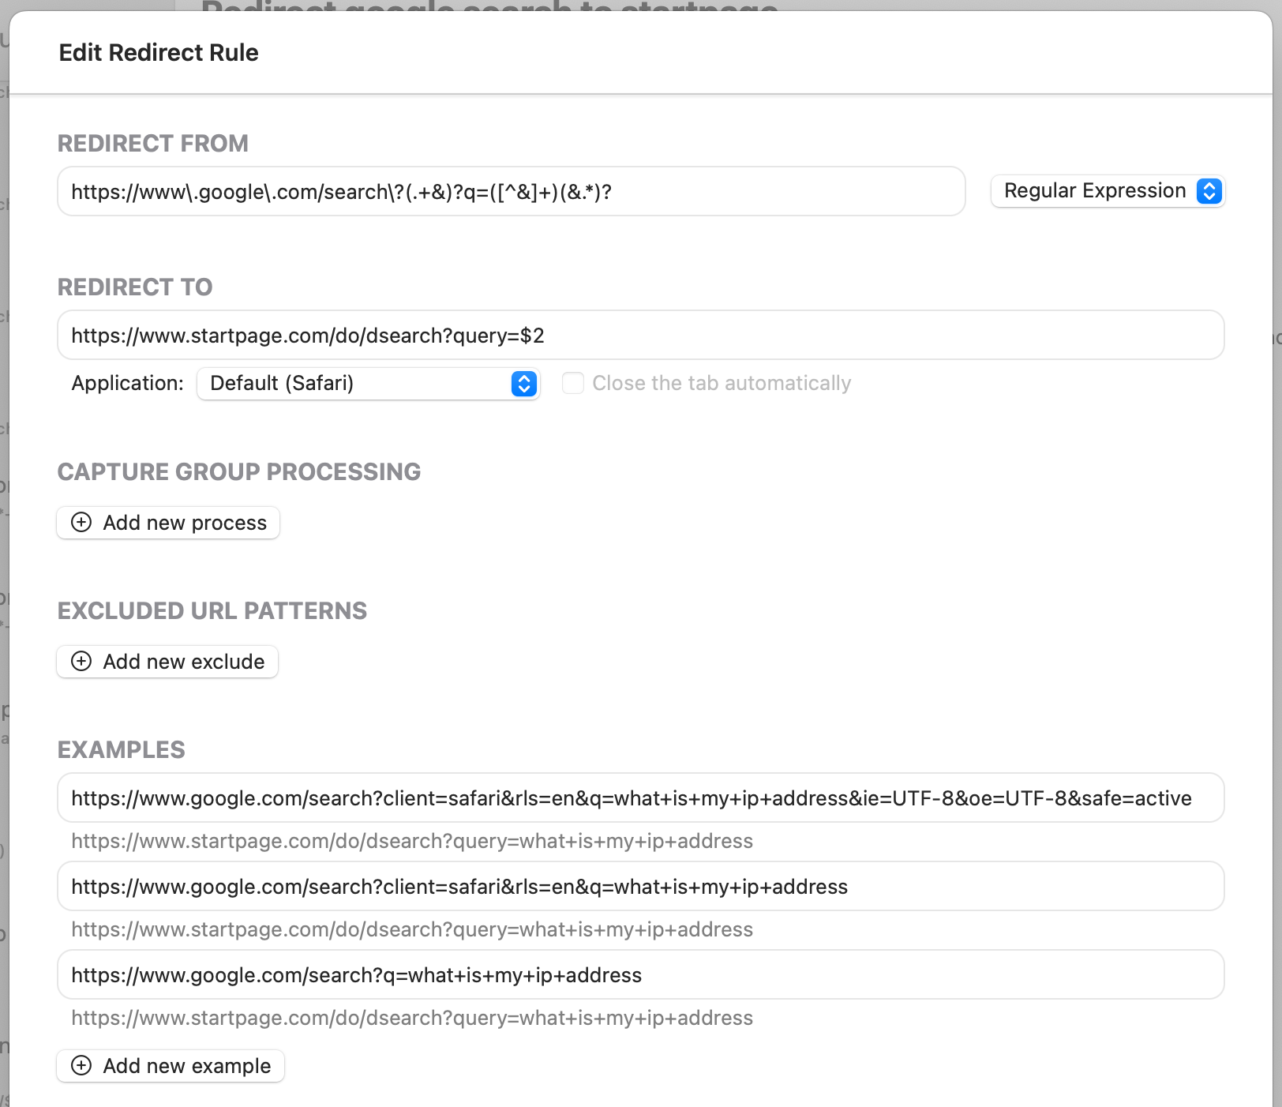Select the first example URL field
1282x1107 pixels.
pyautogui.click(x=639, y=797)
